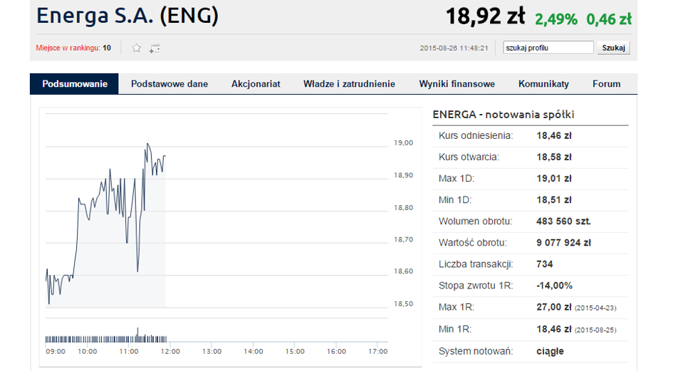Click the 09:00 time axis label
Viewport: 673px width, 371px height.
click(x=56, y=352)
